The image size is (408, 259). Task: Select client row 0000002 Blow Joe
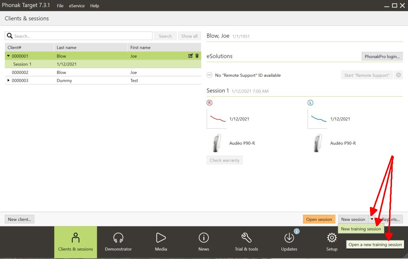[x=103, y=72]
